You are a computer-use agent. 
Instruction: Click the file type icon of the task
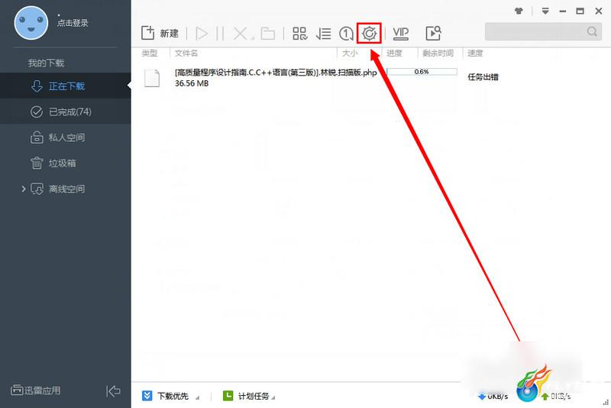coord(152,78)
